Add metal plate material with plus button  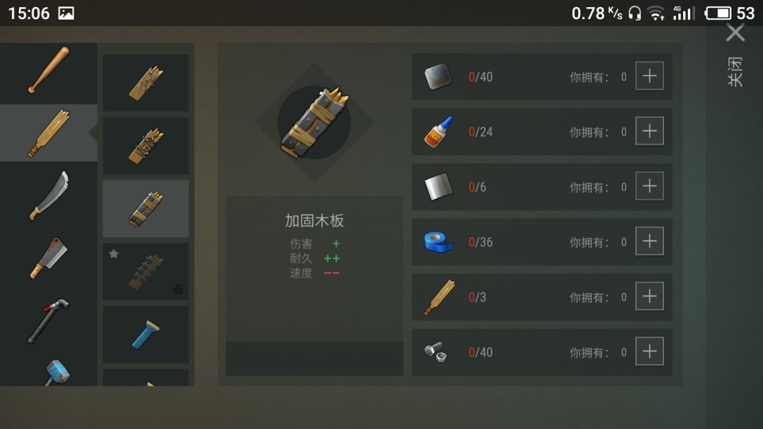coord(650,75)
